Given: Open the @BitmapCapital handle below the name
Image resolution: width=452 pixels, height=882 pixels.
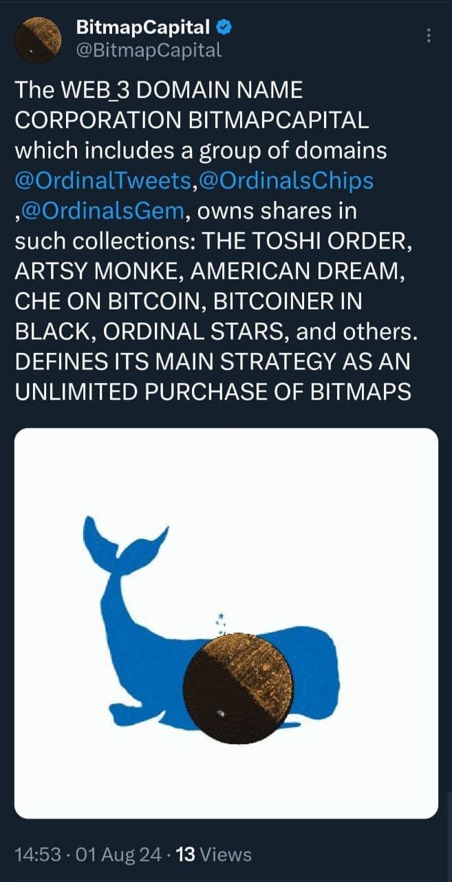Looking at the screenshot, I should click(x=148, y=50).
